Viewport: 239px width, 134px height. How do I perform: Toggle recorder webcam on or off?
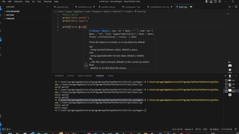(x=230, y=85)
